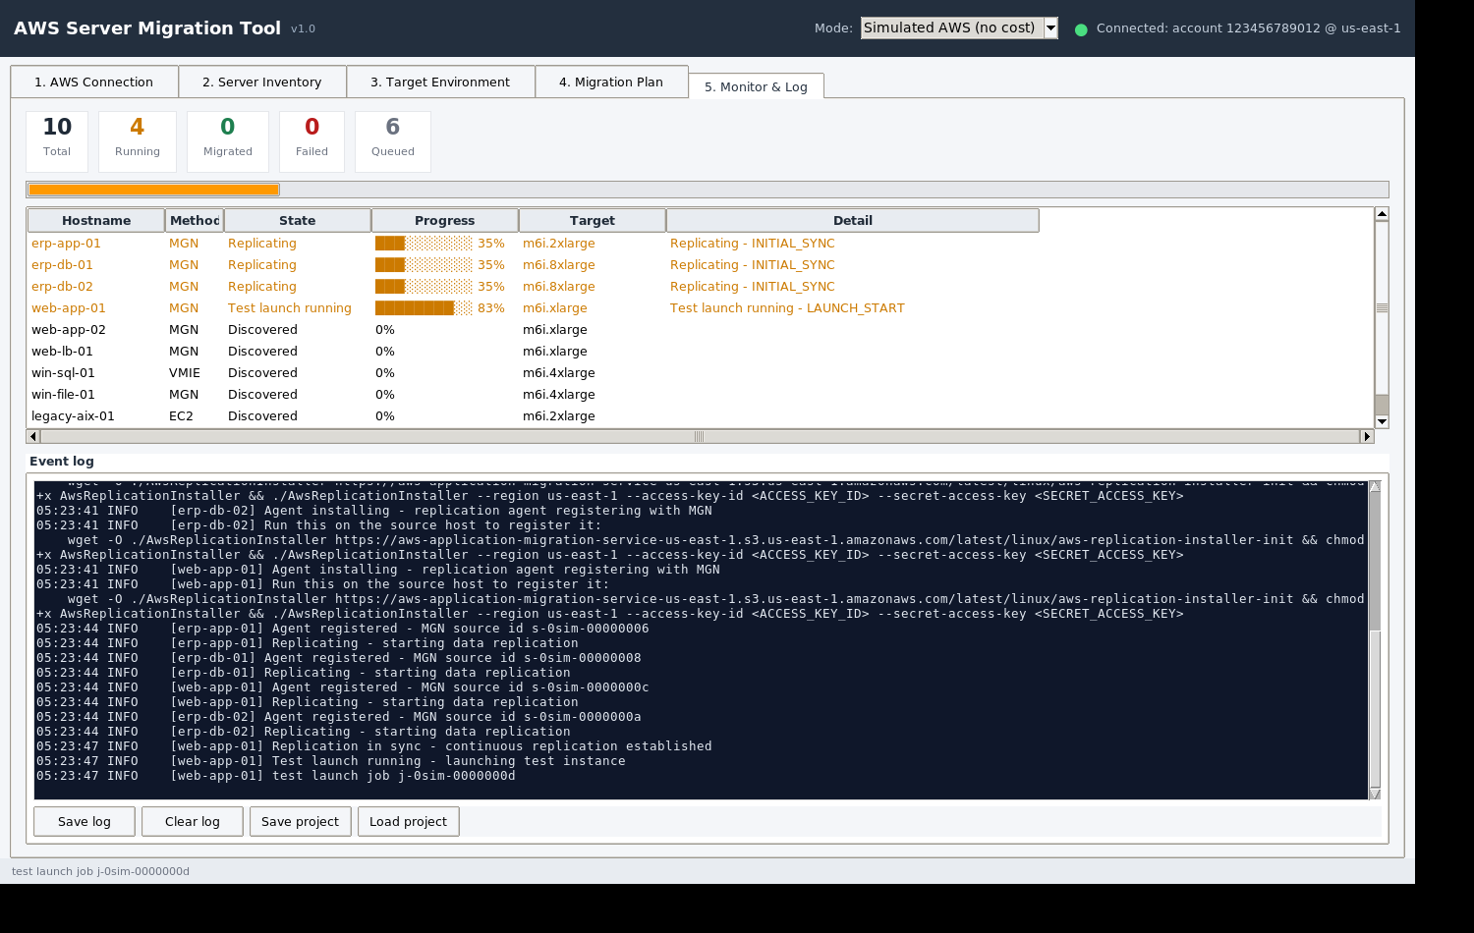Image resolution: width=1474 pixels, height=933 pixels.
Task: Click the server table's horizontal scrollbar thumb
Action: click(700, 436)
